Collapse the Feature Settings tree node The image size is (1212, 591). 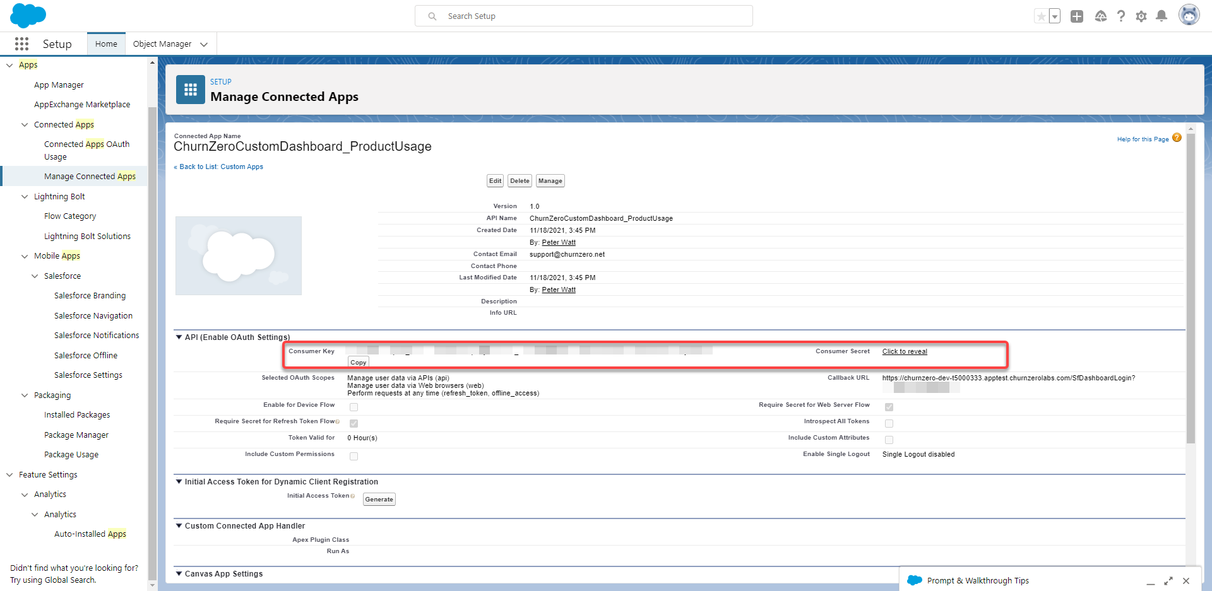pos(9,475)
